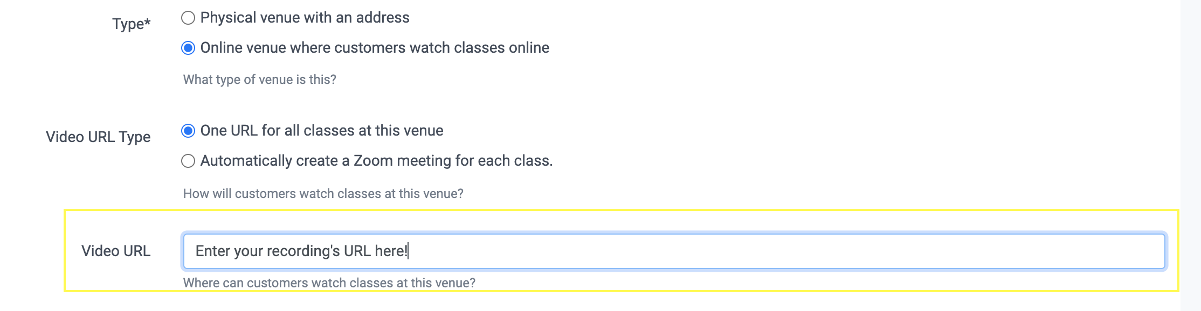Click the 'Type*' field label
1201x311 pixels.
tap(128, 24)
